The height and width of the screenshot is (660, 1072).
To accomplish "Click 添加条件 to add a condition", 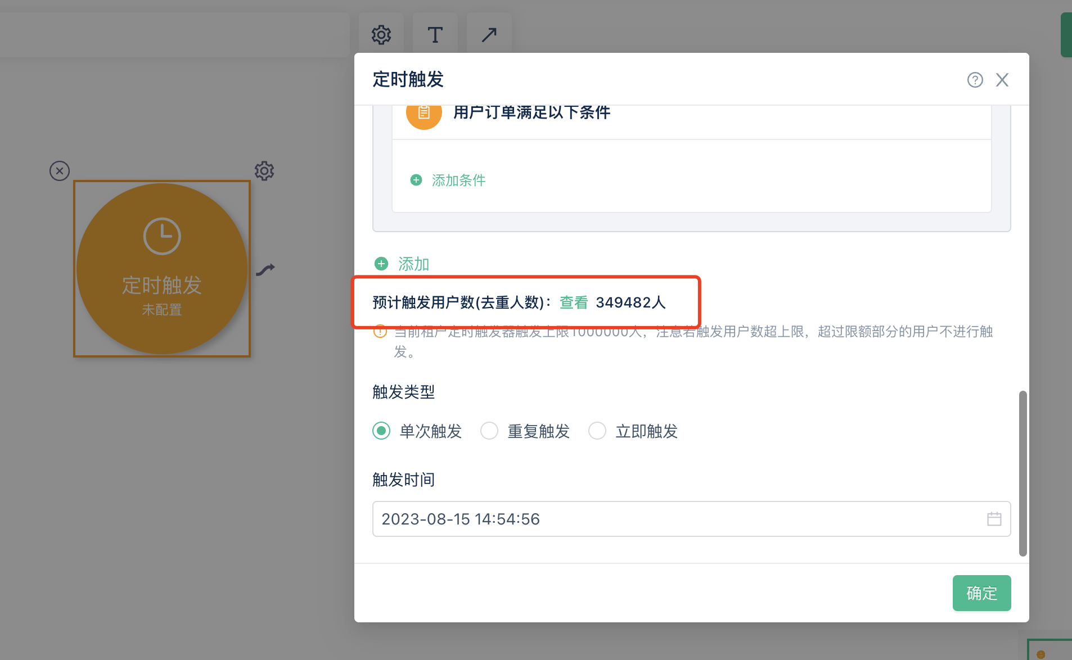I will pos(458,180).
